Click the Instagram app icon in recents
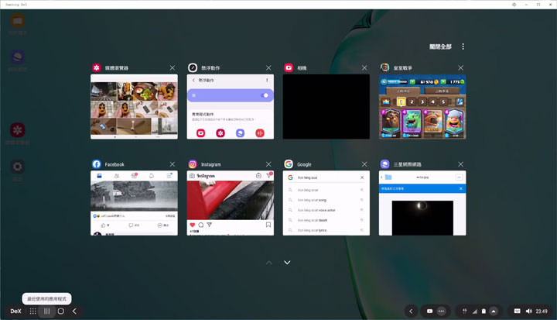This screenshot has height=320, width=557. (x=193, y=164)
